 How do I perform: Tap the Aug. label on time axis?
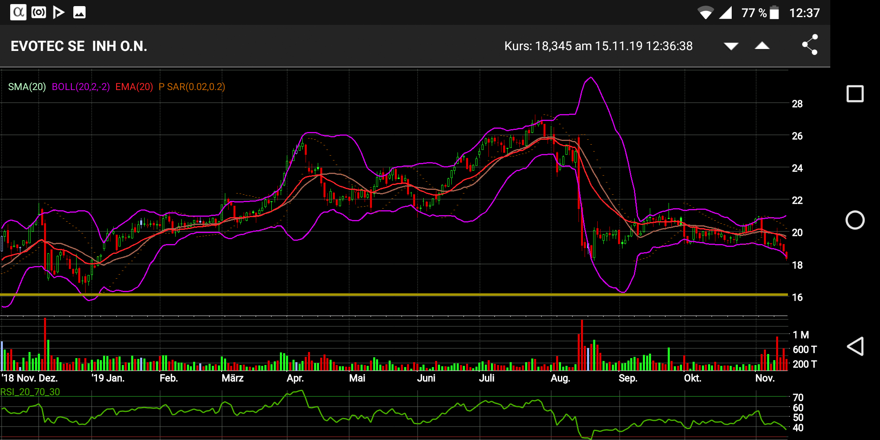pos(560,378)
